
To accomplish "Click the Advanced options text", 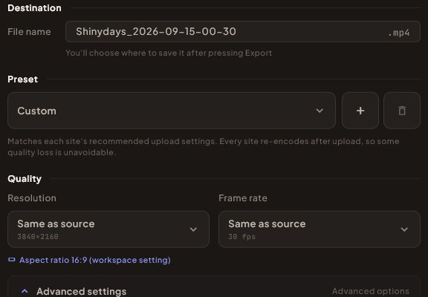I will pyautogui.click(x=370, y=291).
